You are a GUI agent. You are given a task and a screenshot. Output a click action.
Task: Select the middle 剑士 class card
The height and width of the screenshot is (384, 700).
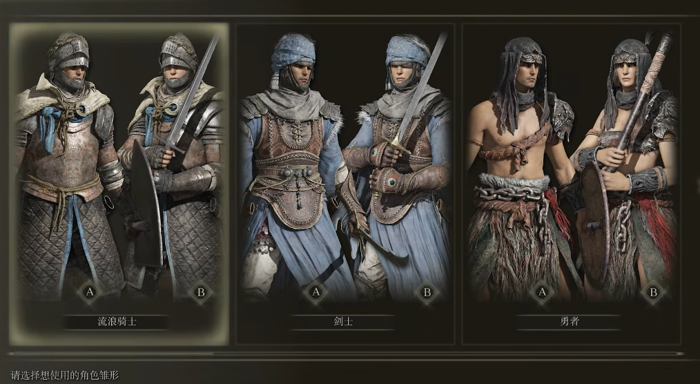click(345, 184)
